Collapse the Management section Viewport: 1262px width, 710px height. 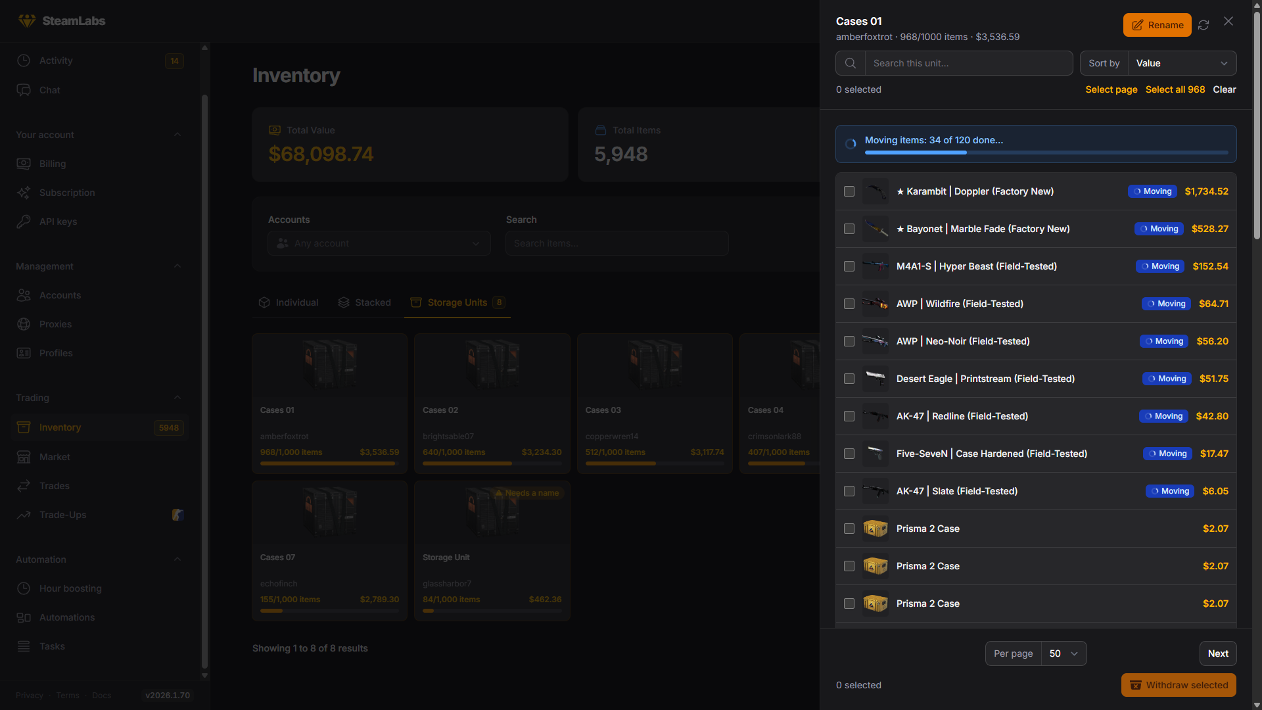(x=177, y=266)
